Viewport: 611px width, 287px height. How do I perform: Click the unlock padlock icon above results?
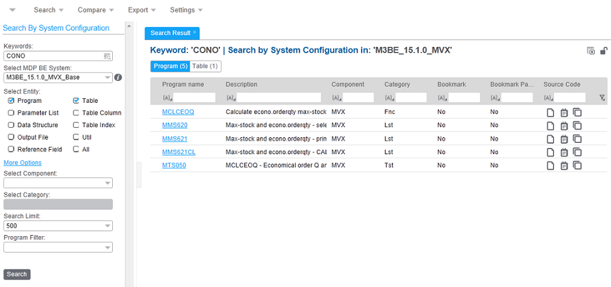point(603,51)
